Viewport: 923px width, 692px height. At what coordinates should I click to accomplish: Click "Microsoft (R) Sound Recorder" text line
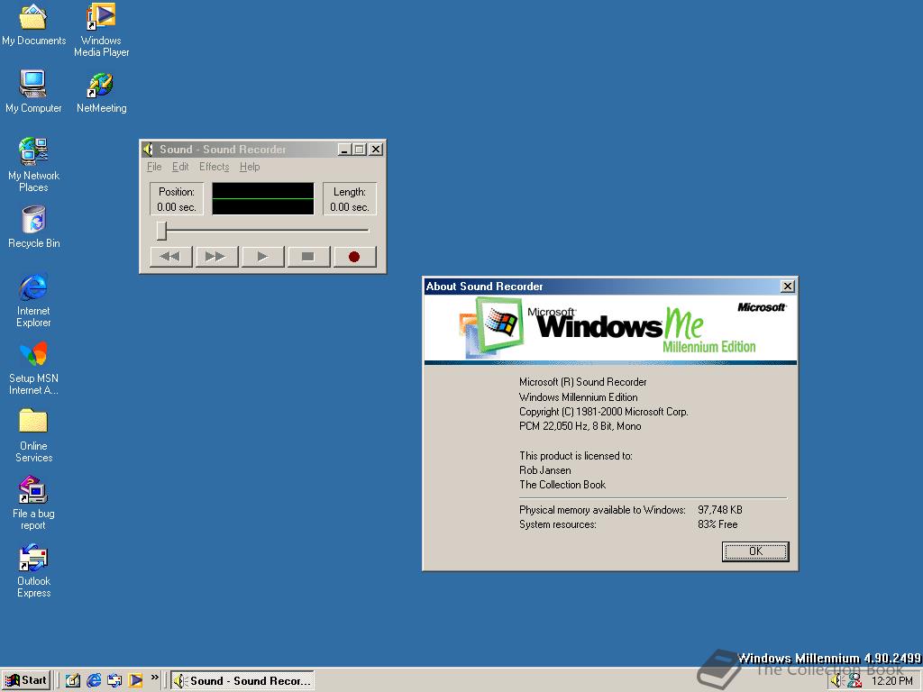pyautogui.click(x=583, y=382)
